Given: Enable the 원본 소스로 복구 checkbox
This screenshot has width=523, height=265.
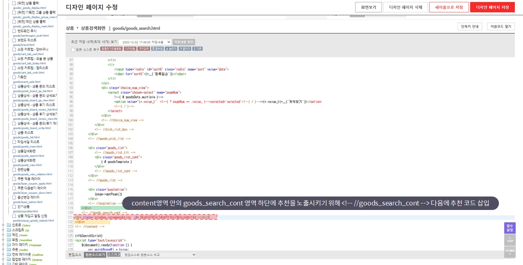Looking at the screenshot, I should 73,50.
